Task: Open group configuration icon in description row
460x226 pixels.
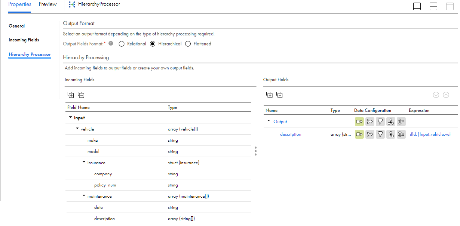Action: click(391, 134)
